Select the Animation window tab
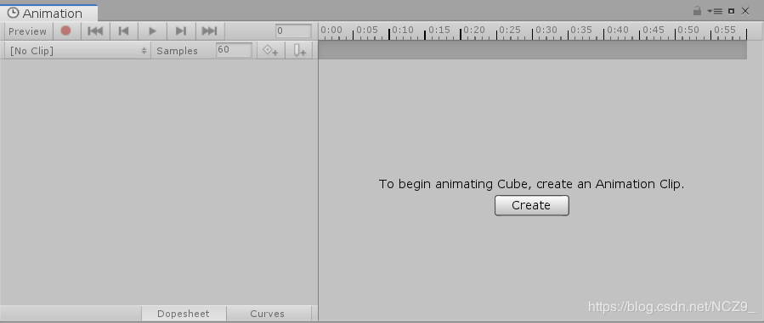The height and width of the screenshot is (323, 764). [48, 13]
